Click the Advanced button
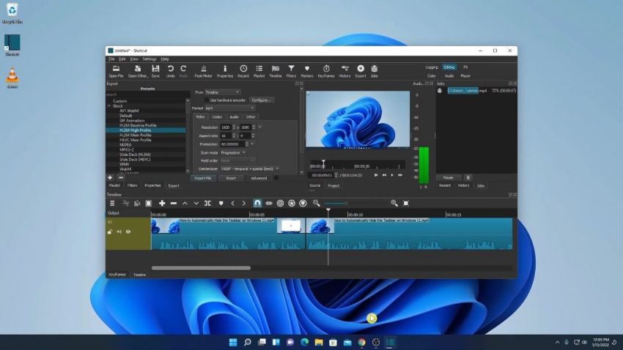Screen dimensions: 623x350 (x=259, y=178)
